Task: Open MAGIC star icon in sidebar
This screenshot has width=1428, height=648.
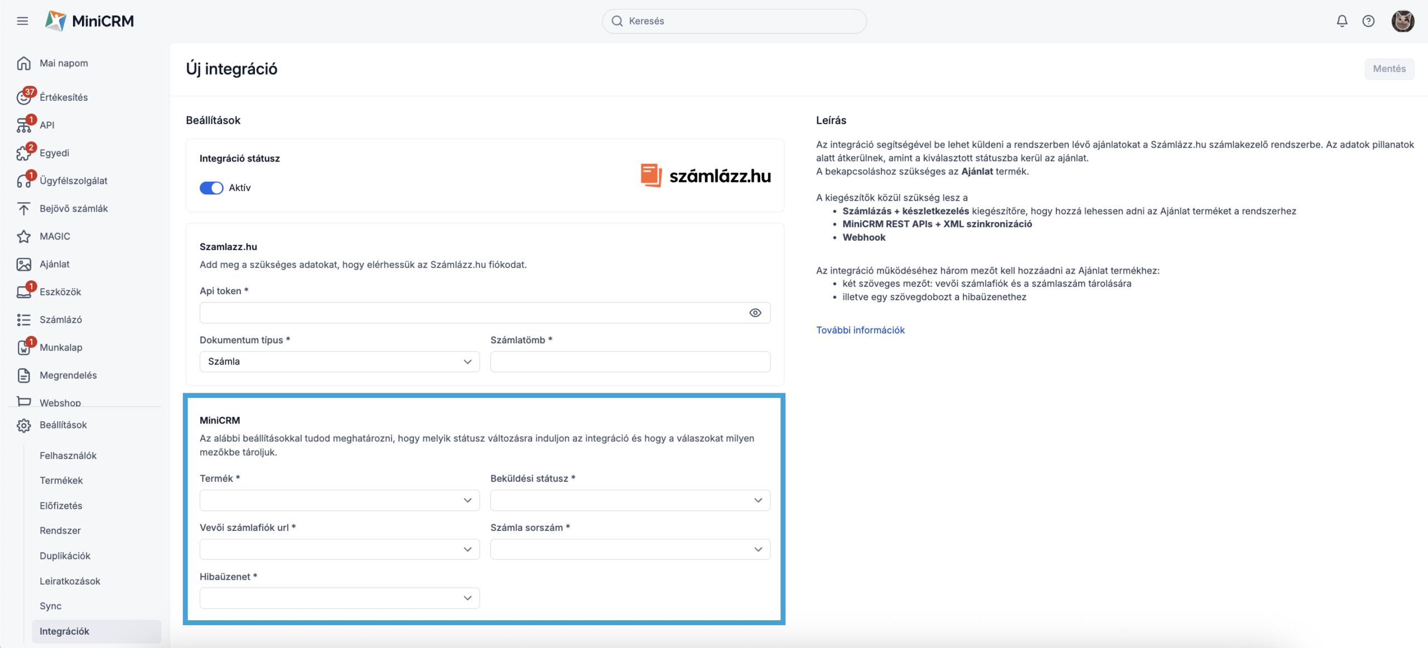Action: pyautogui.click(x=23, y=236)
